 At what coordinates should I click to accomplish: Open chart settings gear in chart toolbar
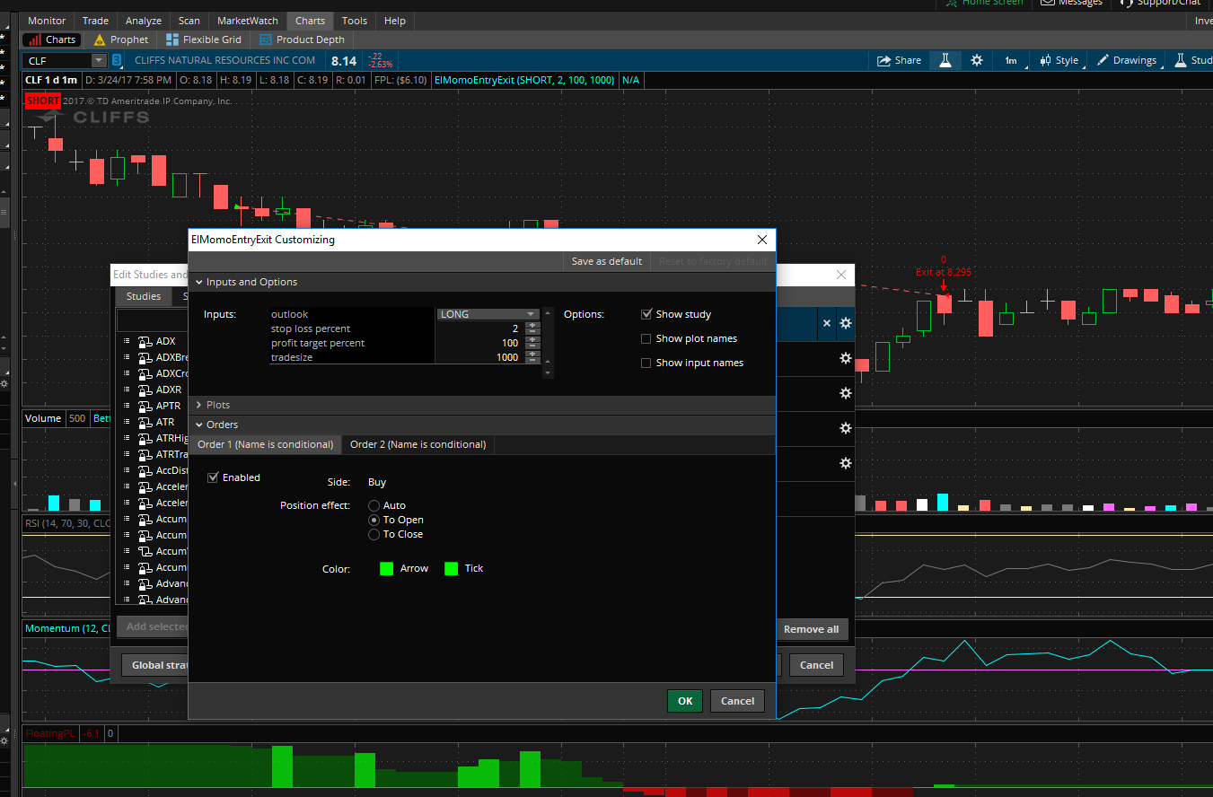tap(977, 60)
